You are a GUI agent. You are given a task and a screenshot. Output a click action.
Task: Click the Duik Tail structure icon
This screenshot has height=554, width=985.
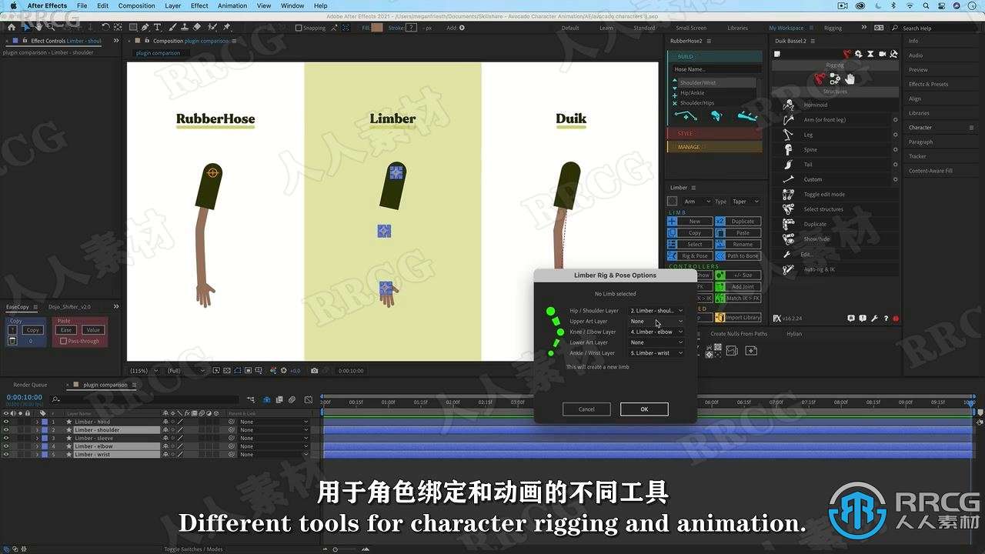coord(788,164)
